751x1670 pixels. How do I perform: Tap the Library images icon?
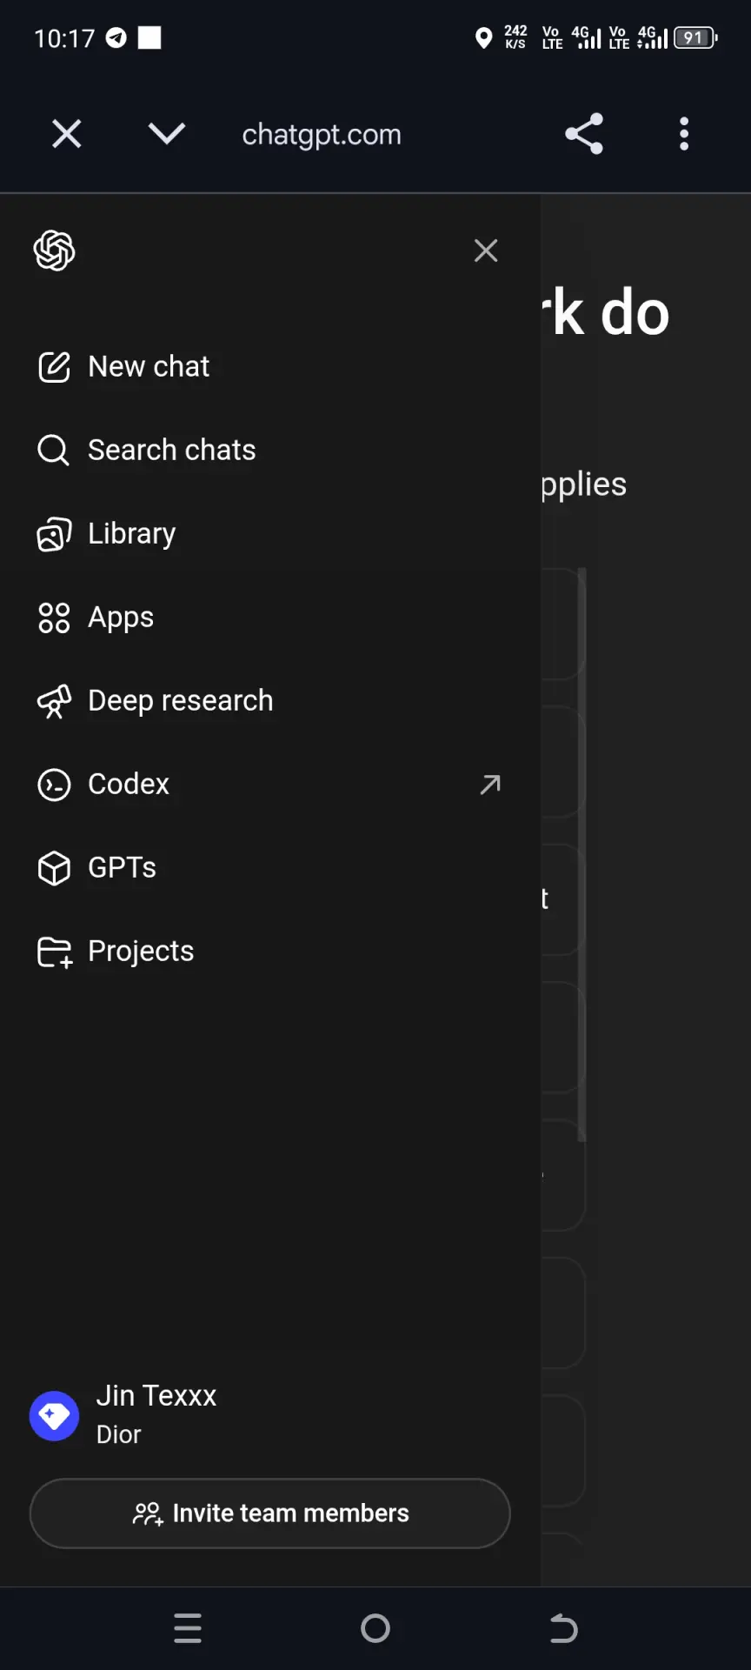coord(54,533)
